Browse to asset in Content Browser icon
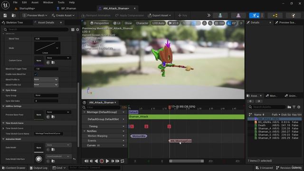Image resolution: width=304 pixels, height=171 pixels. [14, 15]
